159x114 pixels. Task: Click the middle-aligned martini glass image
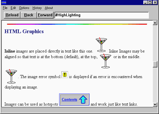point(11,76)
